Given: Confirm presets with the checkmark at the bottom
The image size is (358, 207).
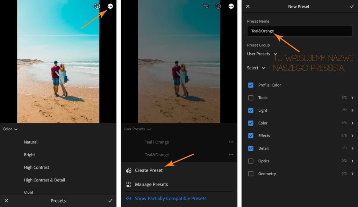Looking at the screenshot, I should click(x=110, y=201).
